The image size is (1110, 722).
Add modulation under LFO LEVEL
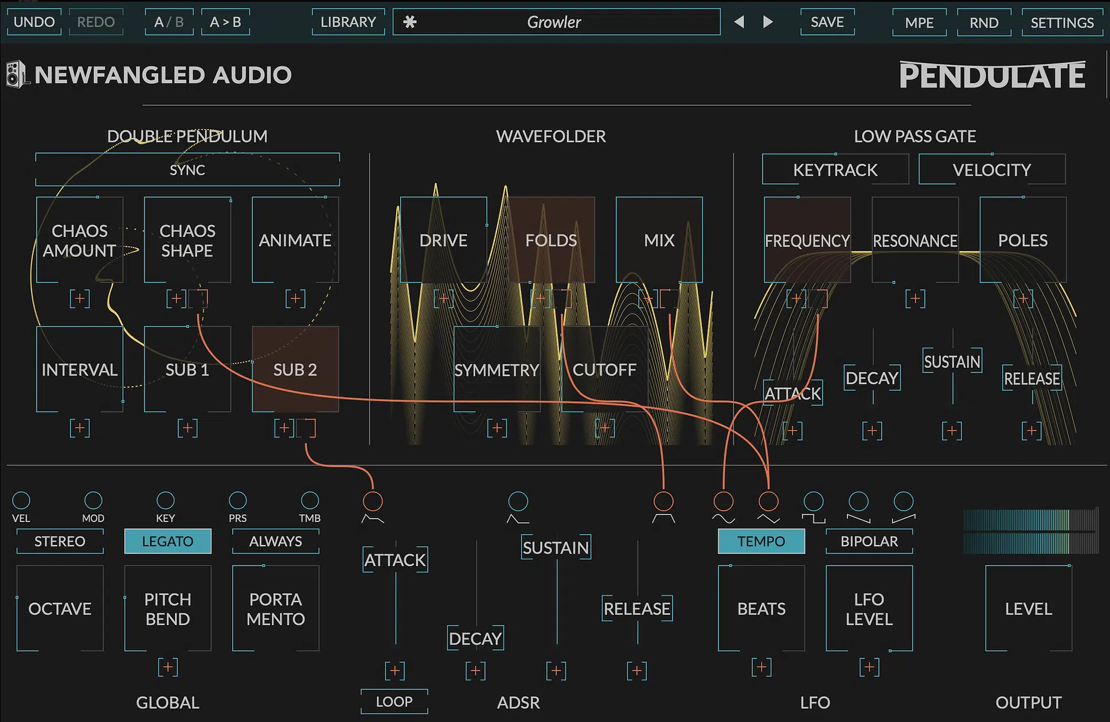pyautogui.click(x=869, y=667)
